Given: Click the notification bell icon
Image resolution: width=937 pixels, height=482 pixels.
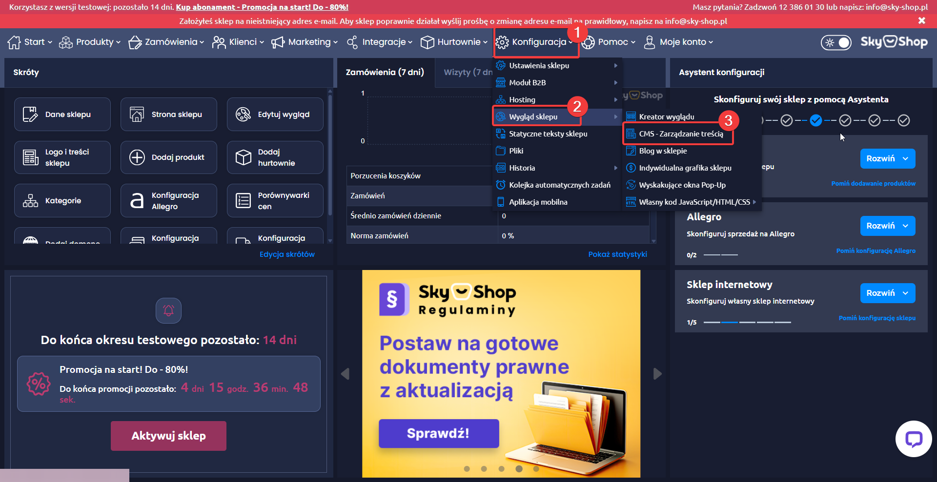Looking at the screenshot, I should [x=168, y=310].
